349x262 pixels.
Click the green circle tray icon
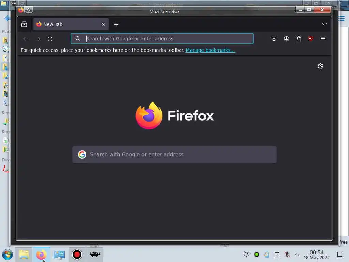coord(256,254)
